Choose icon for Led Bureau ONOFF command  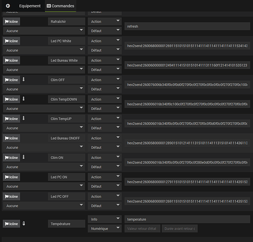pyautogui.click(x=12, y=138)
